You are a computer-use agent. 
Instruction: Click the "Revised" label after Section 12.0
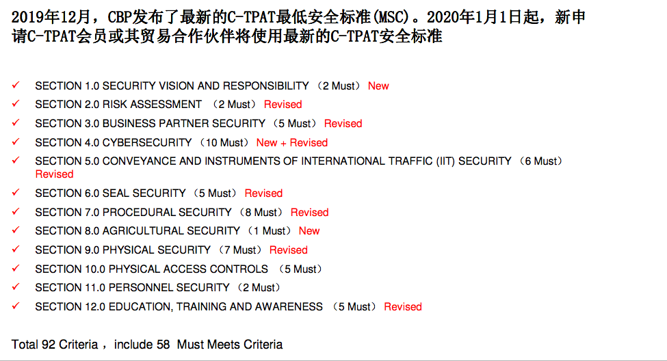[x=403, y=307]
